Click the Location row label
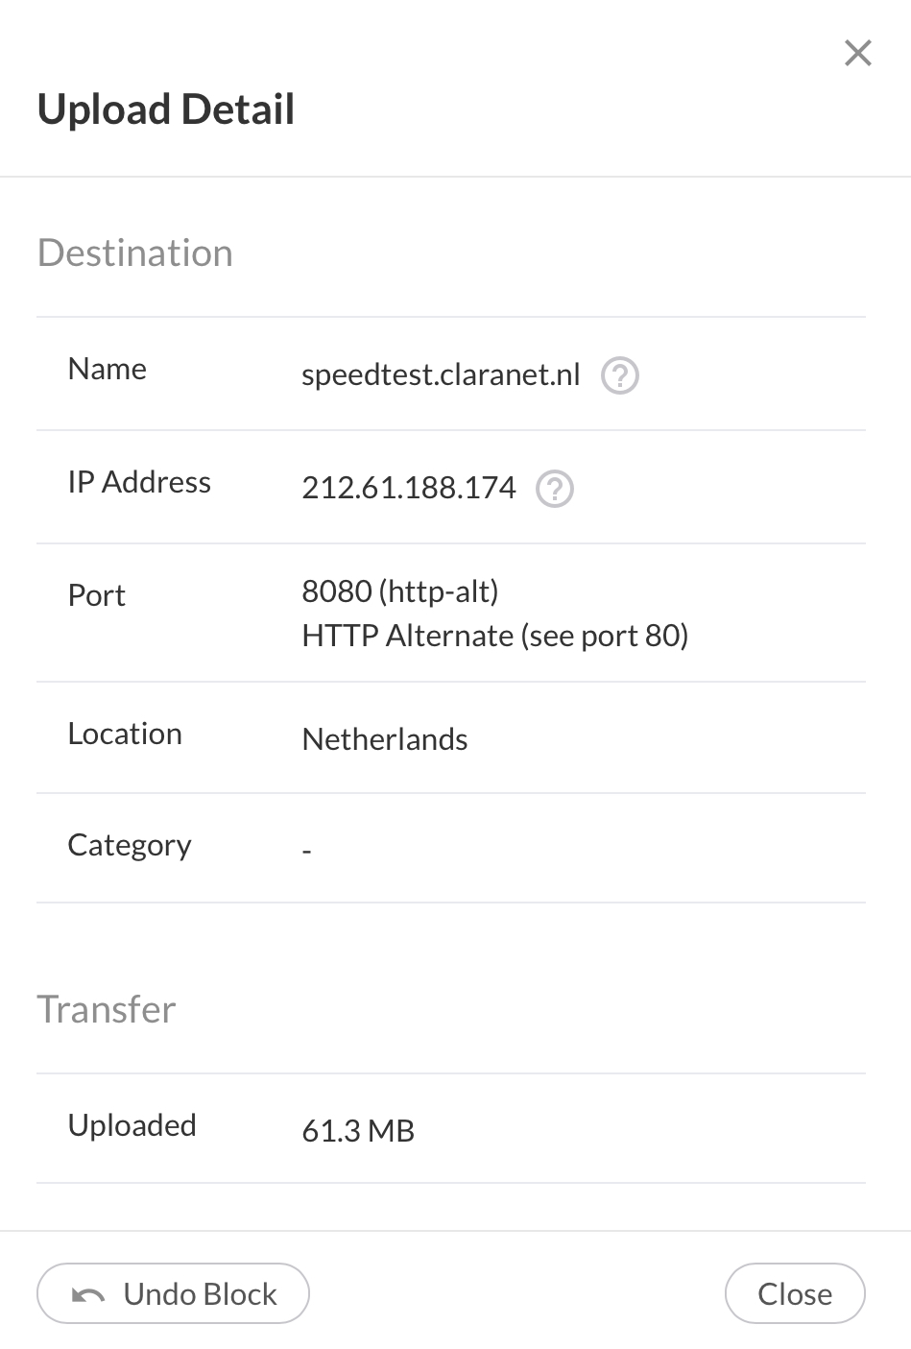This screenshot has width=911, height=1349. [x=125, y=734]
